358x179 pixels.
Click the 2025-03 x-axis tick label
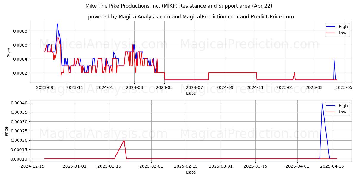(x=314, y=87)
